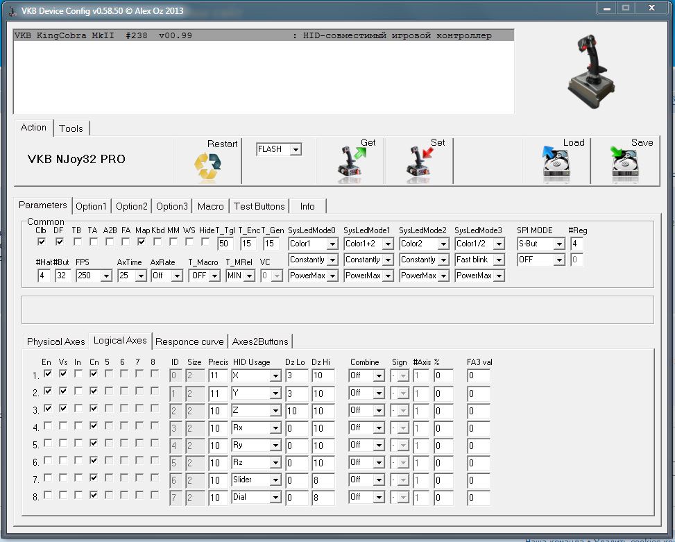675x542 pixels.
Task: Toggle Vs checkbox for axis 3
Action: (x=63, y=408)
